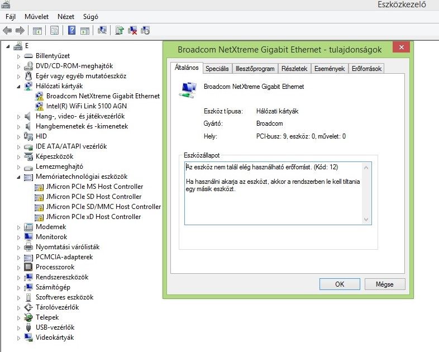Select JMicron PCIe SD Host Controller
Screen dimensions: 439x352
[x=94, y=197]
